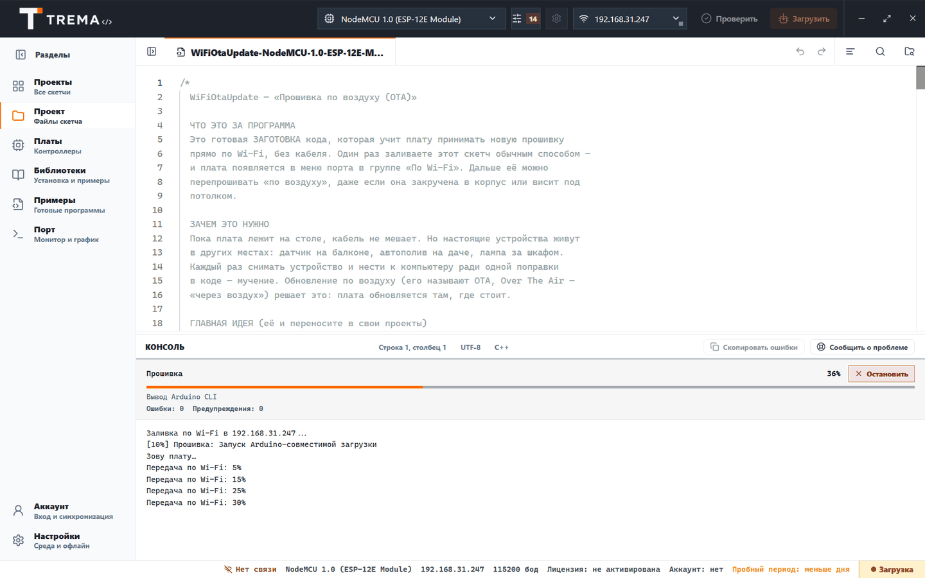Open Настройки environment settings

pyautogui.click(x=67, y=541)
